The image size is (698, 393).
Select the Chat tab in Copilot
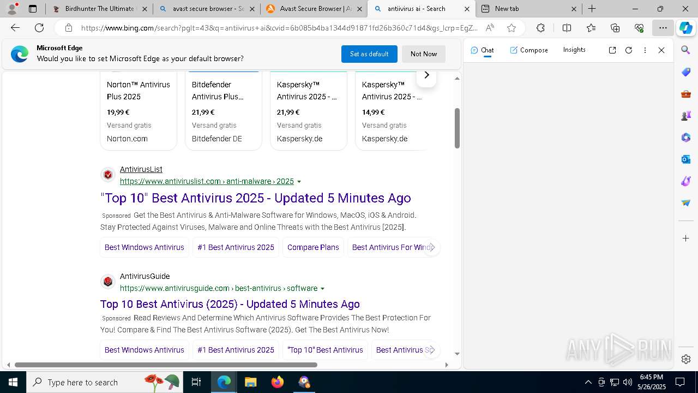482,50
